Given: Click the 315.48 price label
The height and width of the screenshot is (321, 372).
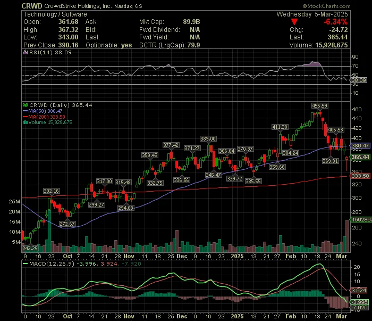Looking at the screenshot, I should click(123, 183).
